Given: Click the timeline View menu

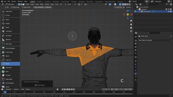Looking at the screenshot, I should pos(23,89).
